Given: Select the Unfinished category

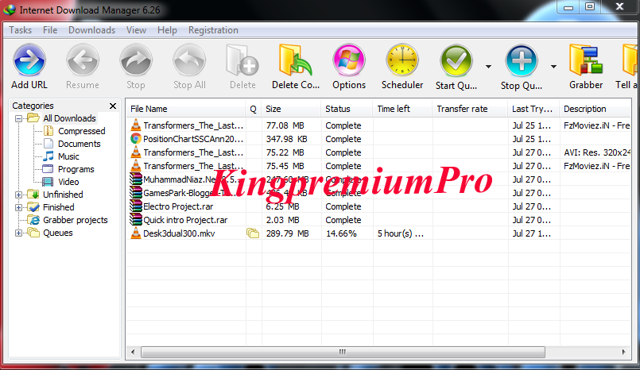Looking at the screenshot, I should tap(63, 195).
